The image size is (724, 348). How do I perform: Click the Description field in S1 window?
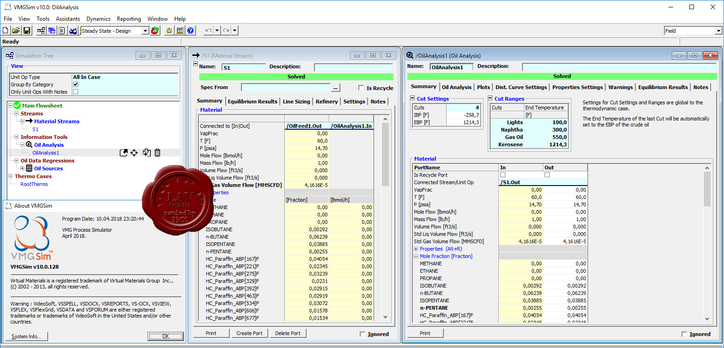tap(354, 67)
